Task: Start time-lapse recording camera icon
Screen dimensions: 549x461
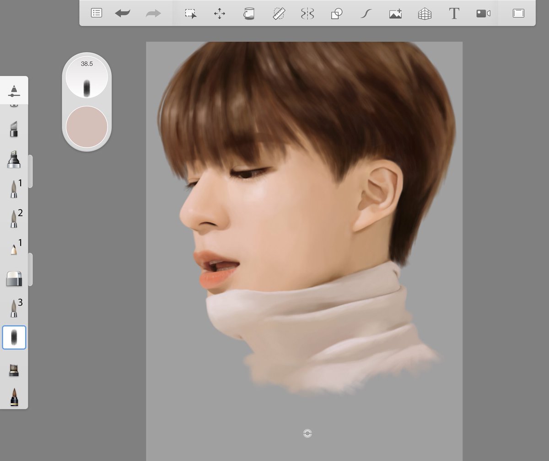Action: (x=483, y=14)
